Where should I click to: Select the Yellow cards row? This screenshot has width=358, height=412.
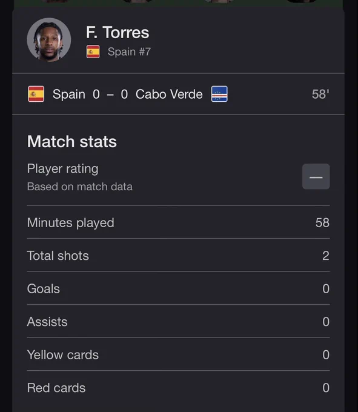[x=178, y=354]
